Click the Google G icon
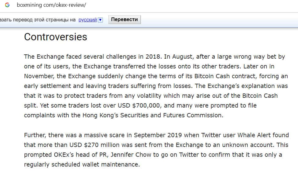Viewport: 298px width, 176px height. coord(7,5)
